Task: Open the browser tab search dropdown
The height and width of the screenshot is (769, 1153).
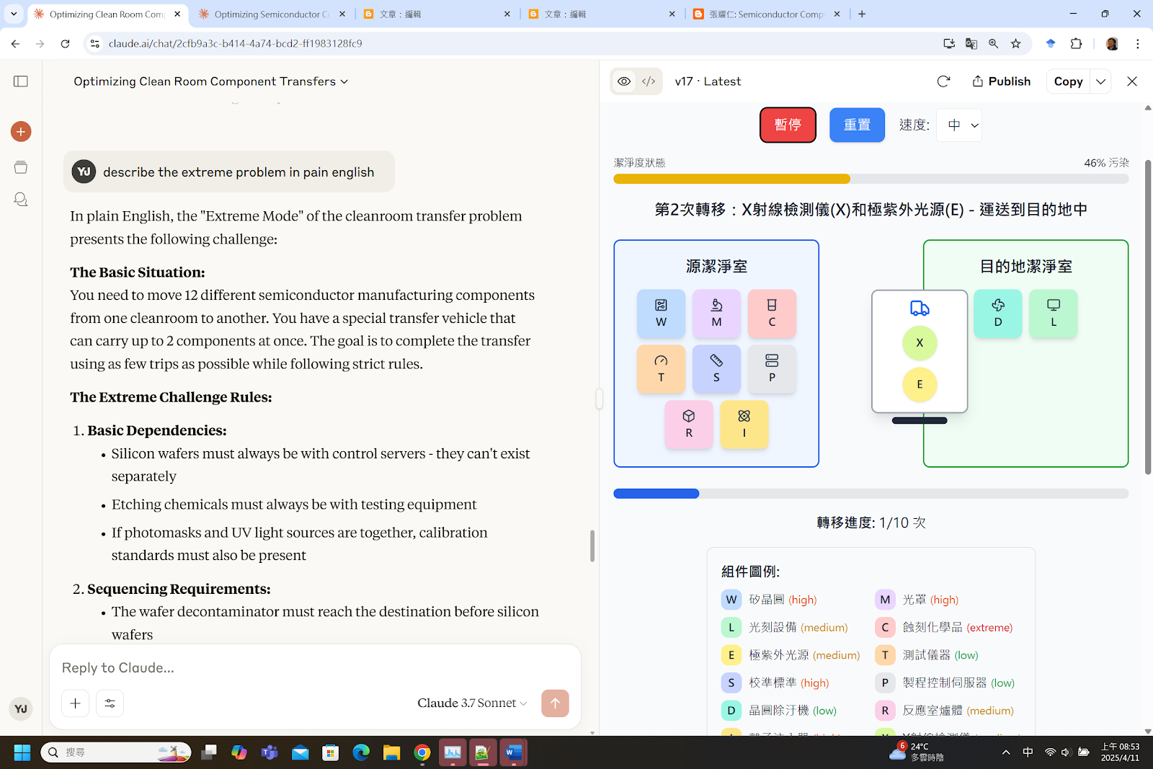Action: pyautogui.click(x=14, y=14)
